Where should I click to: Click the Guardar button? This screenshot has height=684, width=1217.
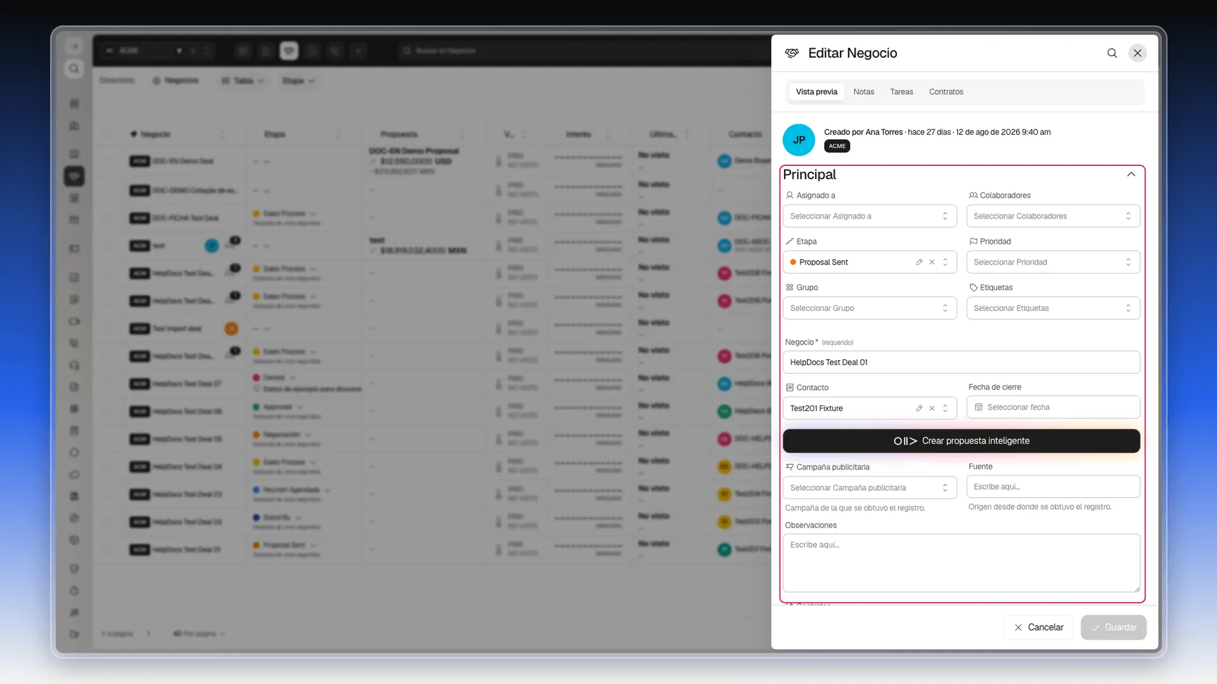pos(1113,627)
